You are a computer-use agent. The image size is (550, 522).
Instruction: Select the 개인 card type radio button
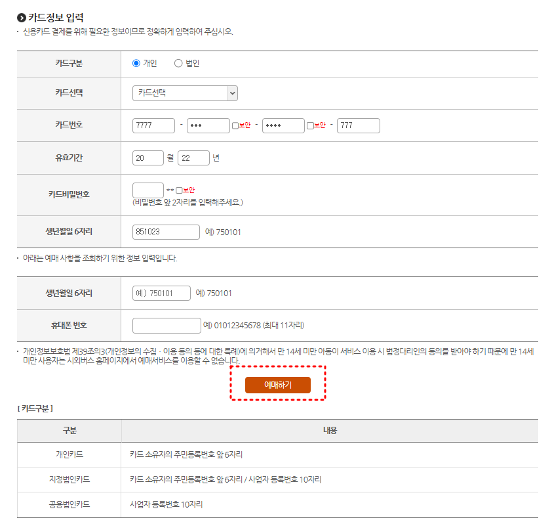136,63
